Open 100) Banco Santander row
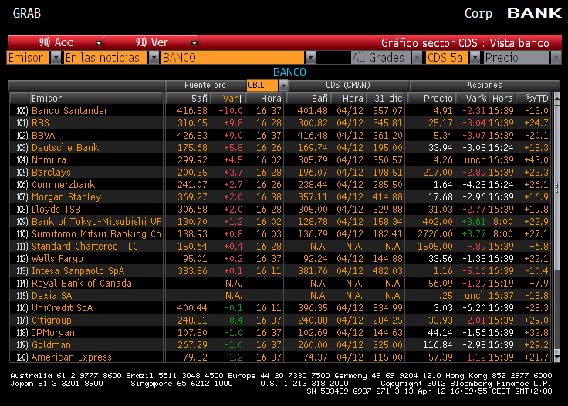The width and height of the screenshot is (568, 406). pyautogui.click(x=279, y=111)
